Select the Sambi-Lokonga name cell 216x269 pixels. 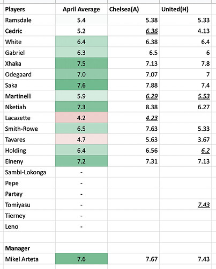(29, 172)
